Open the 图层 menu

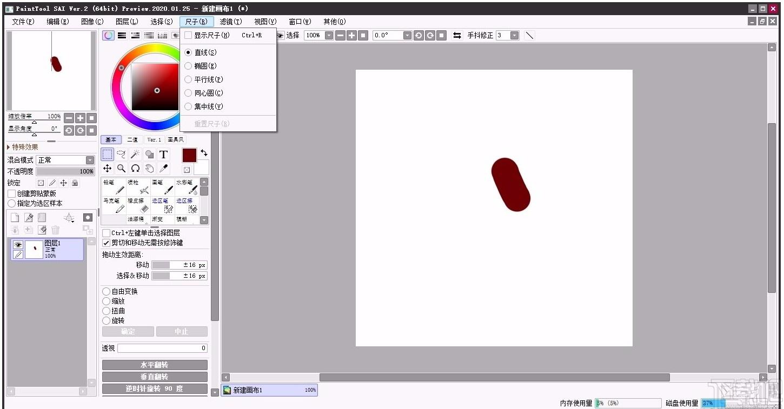click(127, 22)
